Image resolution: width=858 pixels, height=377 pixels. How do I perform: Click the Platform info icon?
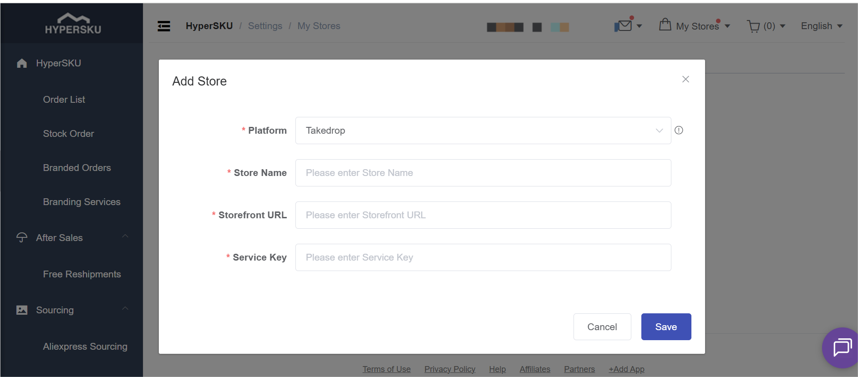(679, 131)
